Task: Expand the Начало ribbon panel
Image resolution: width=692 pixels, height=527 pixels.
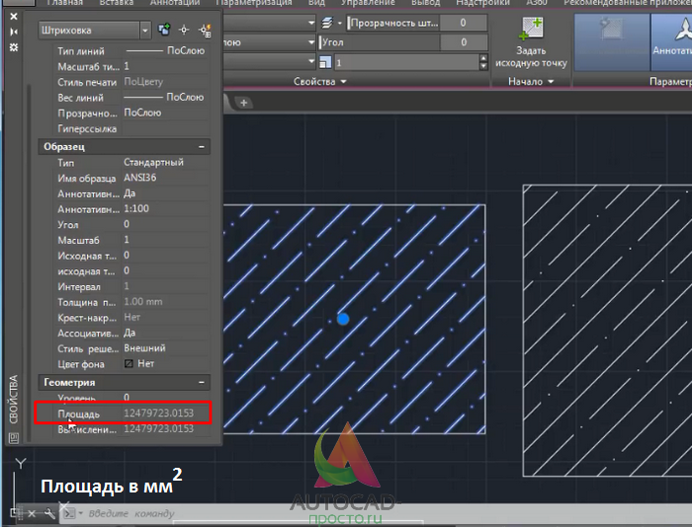Action: pos(531,82)
